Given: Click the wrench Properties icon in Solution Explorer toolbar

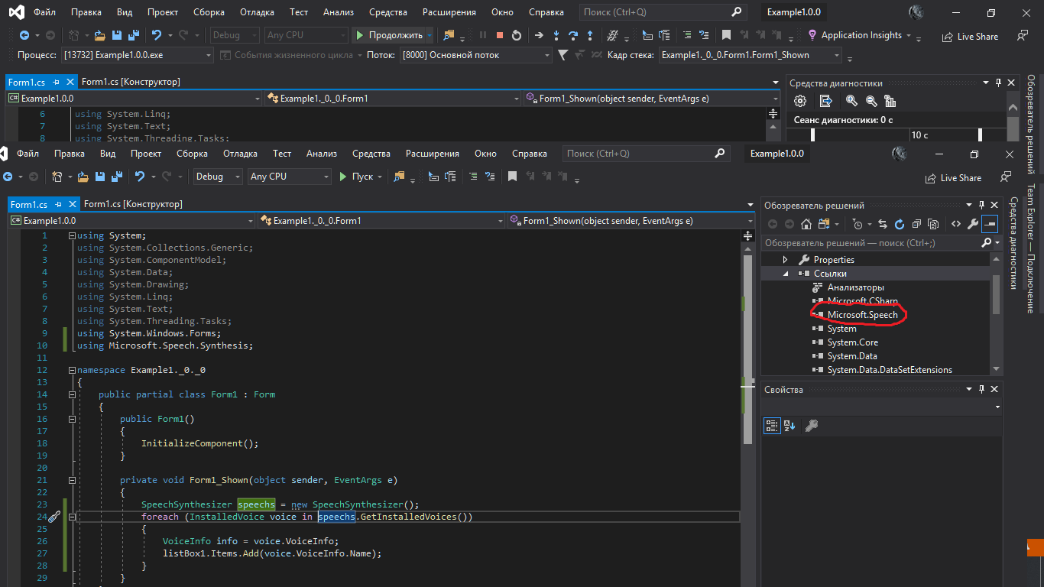Looking at the screenshot, I should pos(972,224).
